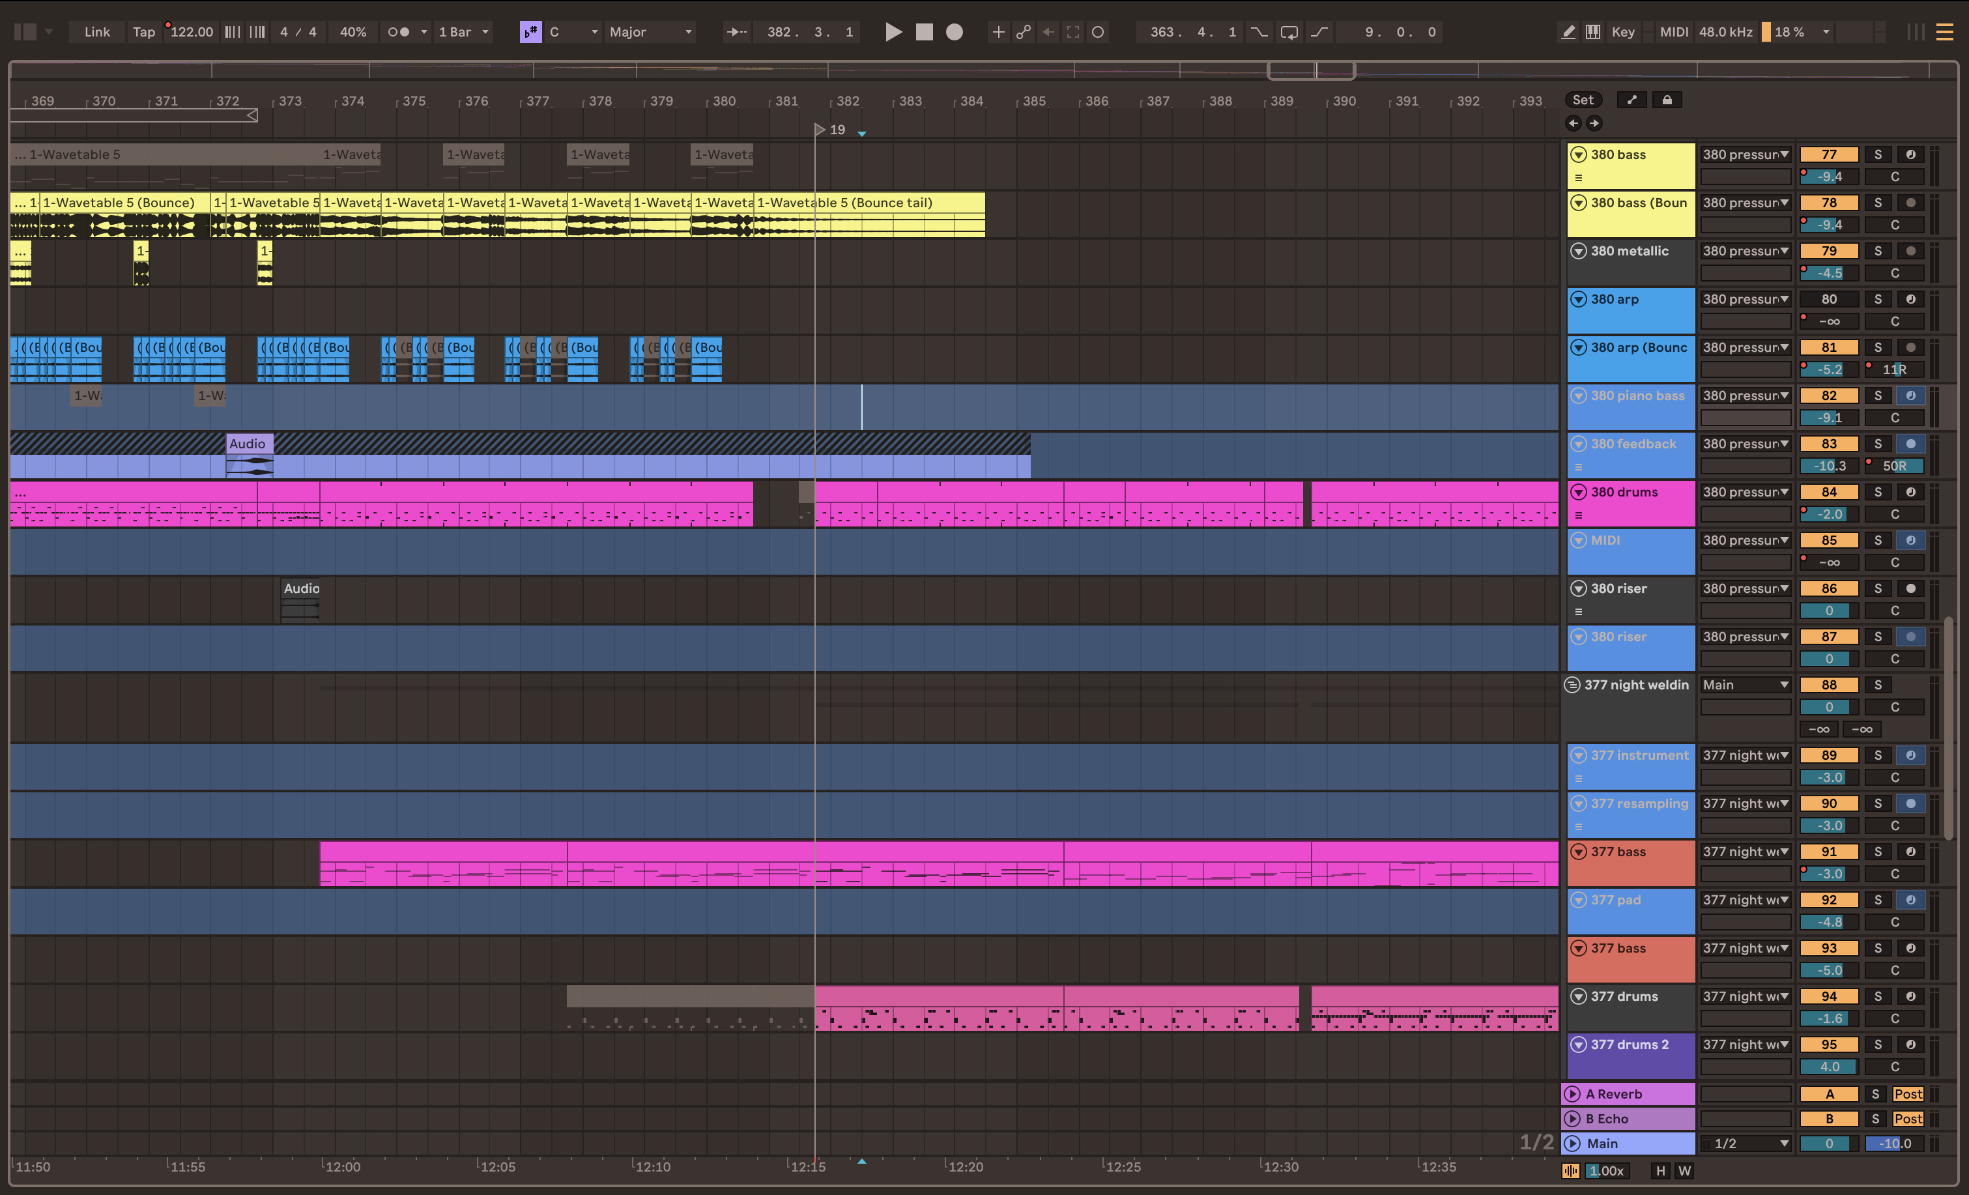
Task: Solo the 380 drums track
Action: pyautogui.click(x=1878, y=491)
